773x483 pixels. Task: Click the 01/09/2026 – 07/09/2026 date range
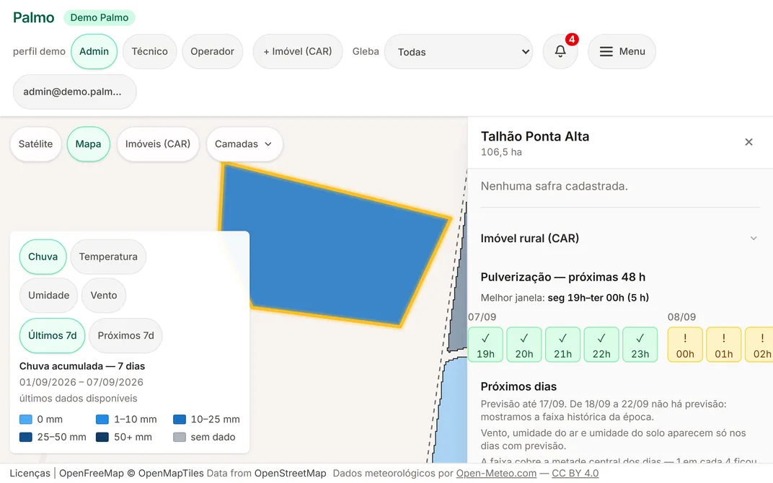pos(81,383)
